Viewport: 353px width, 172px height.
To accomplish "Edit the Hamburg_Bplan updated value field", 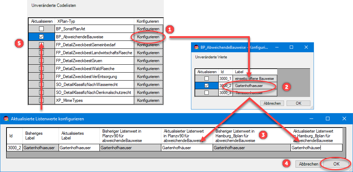I will pyautogui.click(x=316, y=147).
